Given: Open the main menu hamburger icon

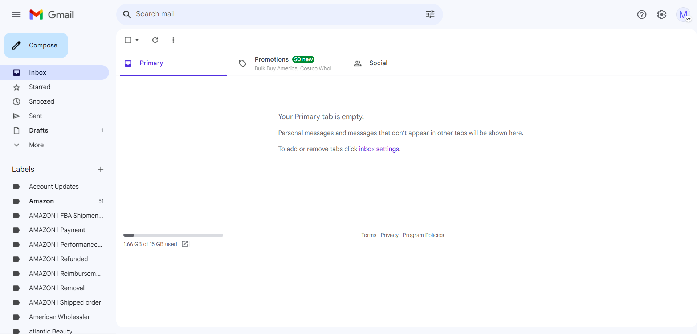Looking at the screenshot, I should click(x=16, y=14).
